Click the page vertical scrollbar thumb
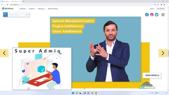This screenshot has width=169, height=95. pos(168,53)
